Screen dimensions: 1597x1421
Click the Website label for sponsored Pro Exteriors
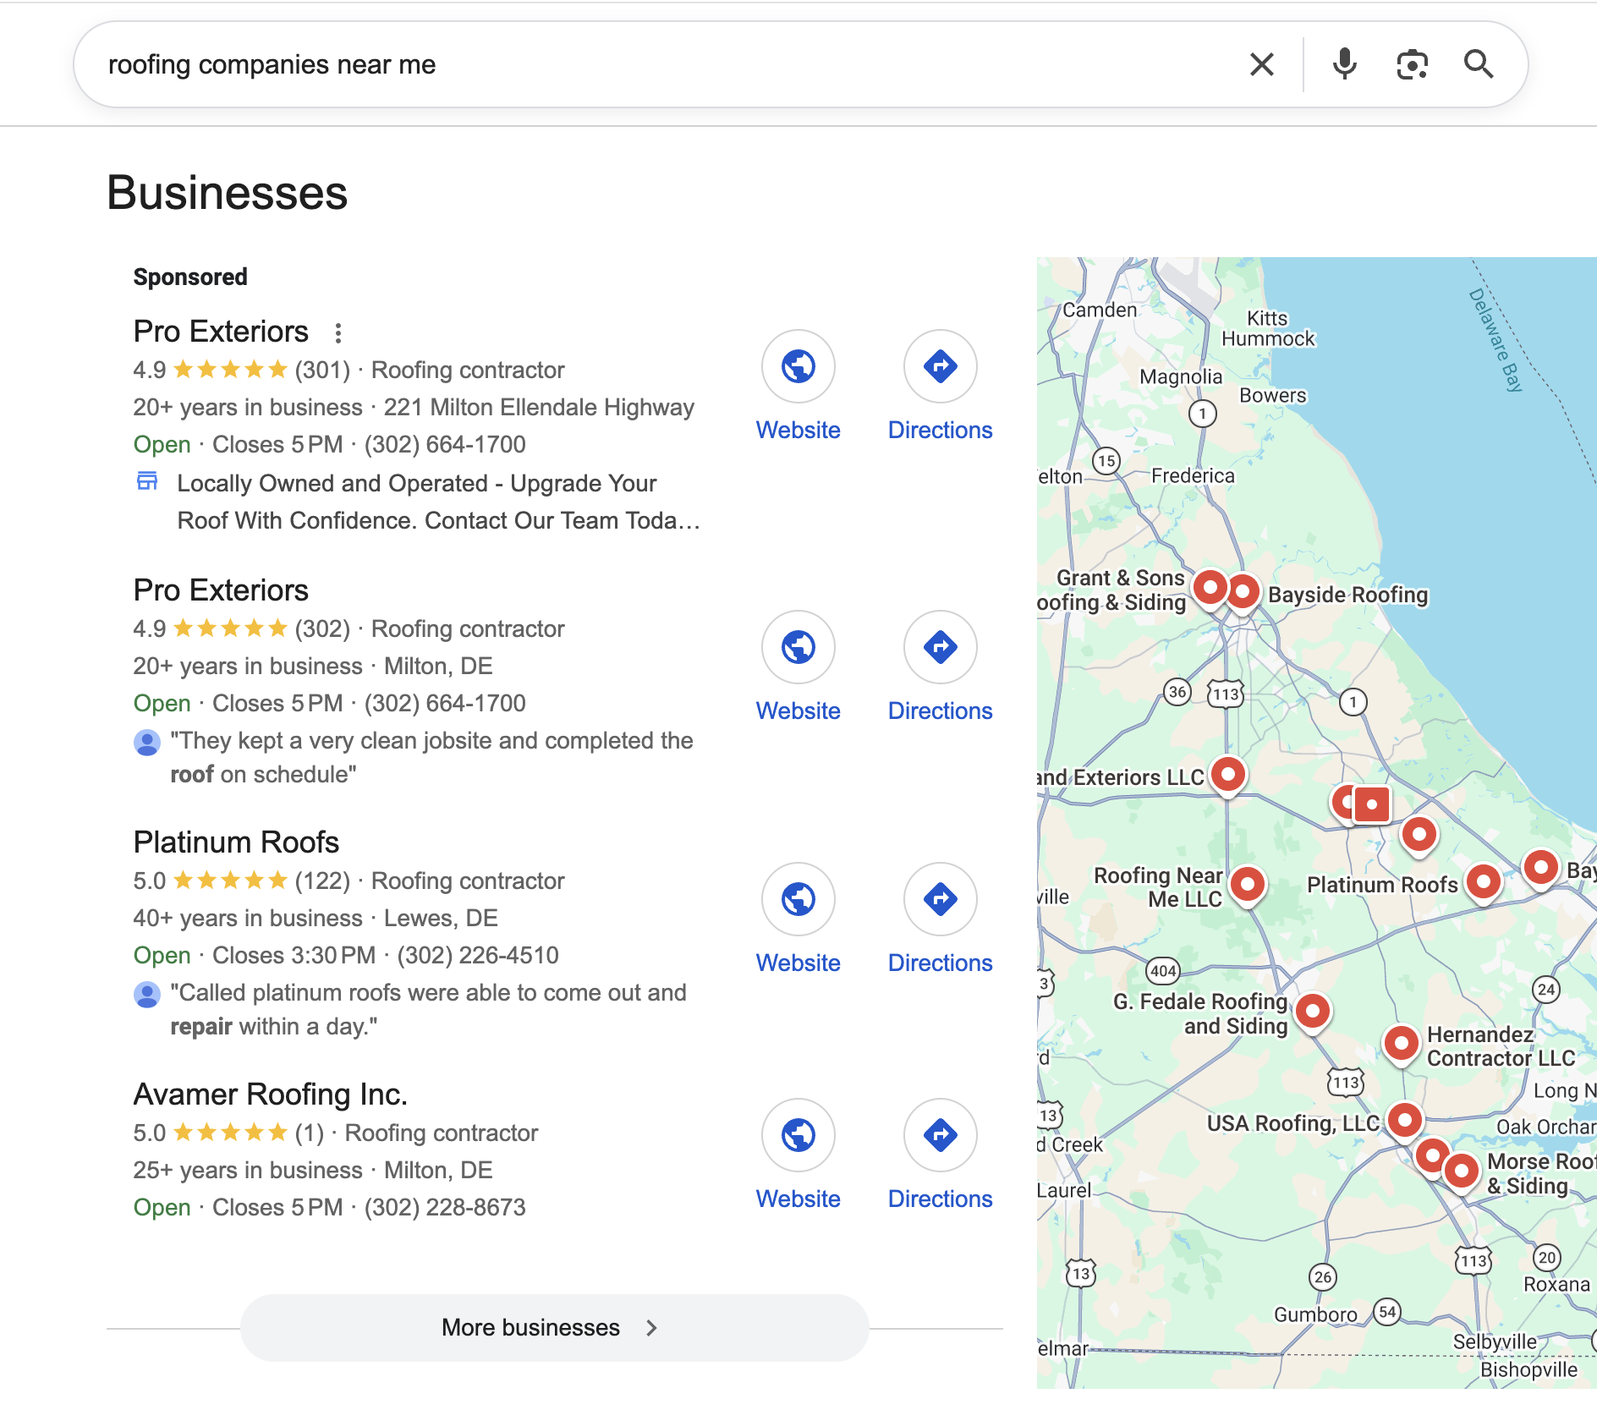click(798, 431)
